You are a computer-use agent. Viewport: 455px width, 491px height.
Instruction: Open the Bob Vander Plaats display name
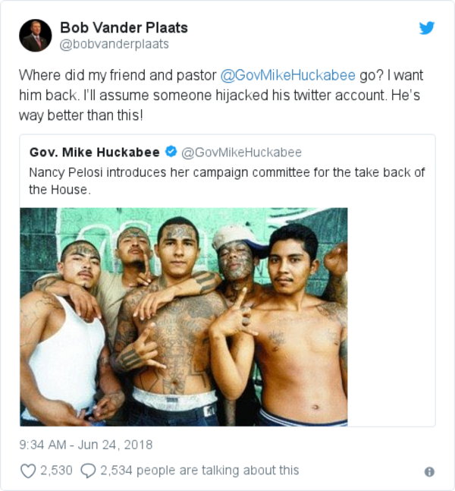point(124,28)
